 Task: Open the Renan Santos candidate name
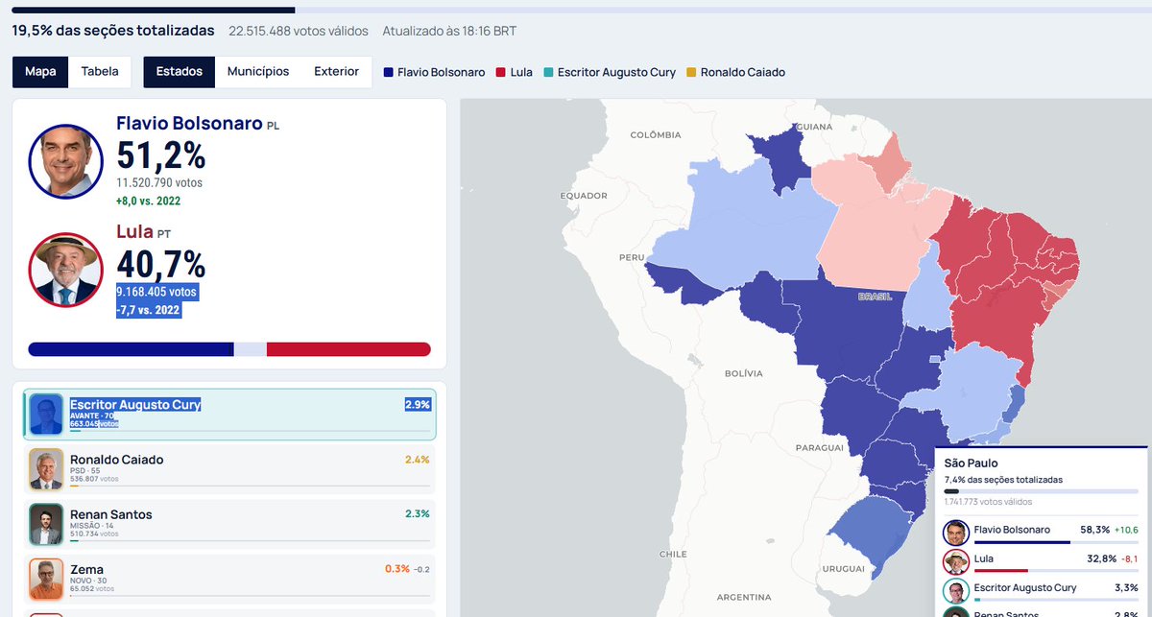[x=111, y=514]
